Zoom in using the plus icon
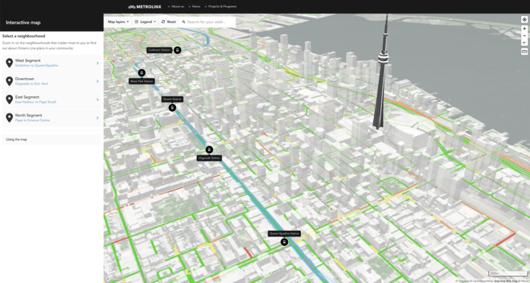530x283 pixels. (x=524, y=28)
